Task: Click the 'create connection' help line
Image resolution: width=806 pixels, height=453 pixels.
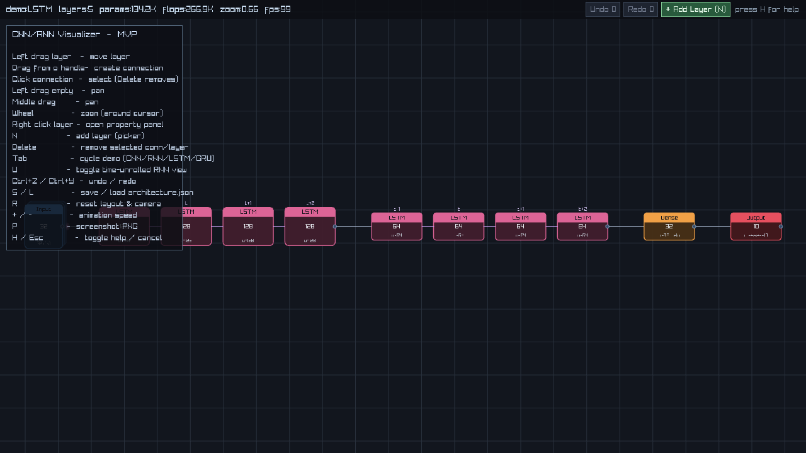Action: (x=128, y=68)
